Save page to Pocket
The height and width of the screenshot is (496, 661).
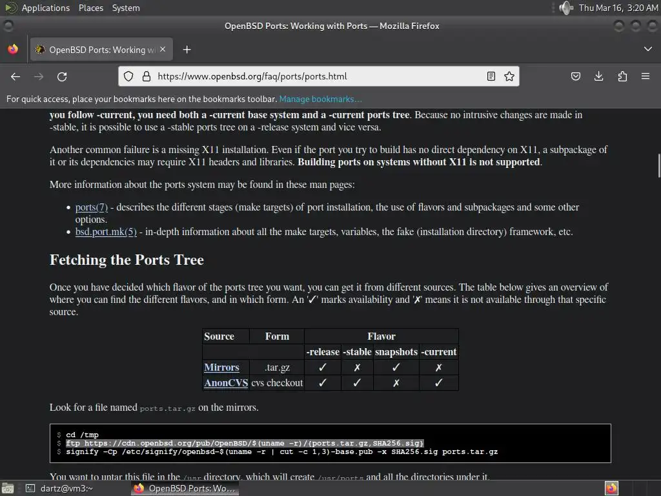tap(575, 76)
